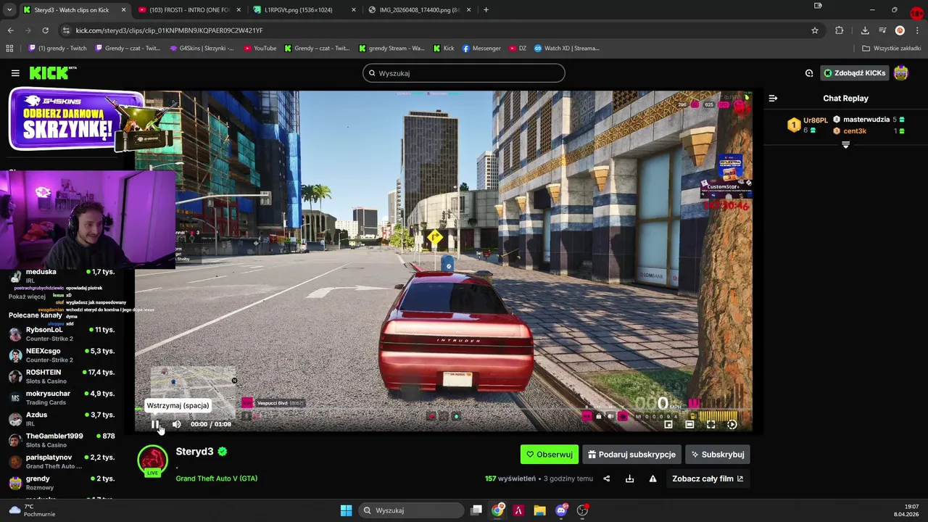Go back in browser history
928x522 pixels.
tap(10, 30)
